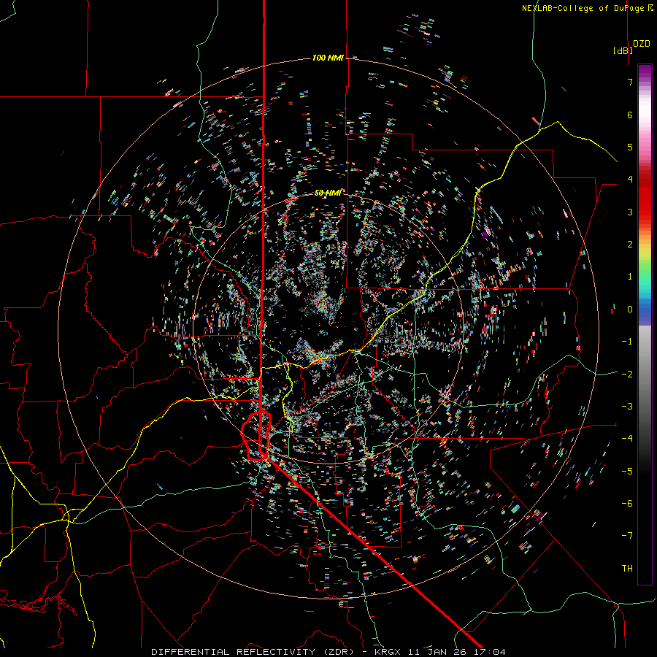Click the -1 value on color scale
Viewport: 657px width, 657px height.
(x=627, y=342)
